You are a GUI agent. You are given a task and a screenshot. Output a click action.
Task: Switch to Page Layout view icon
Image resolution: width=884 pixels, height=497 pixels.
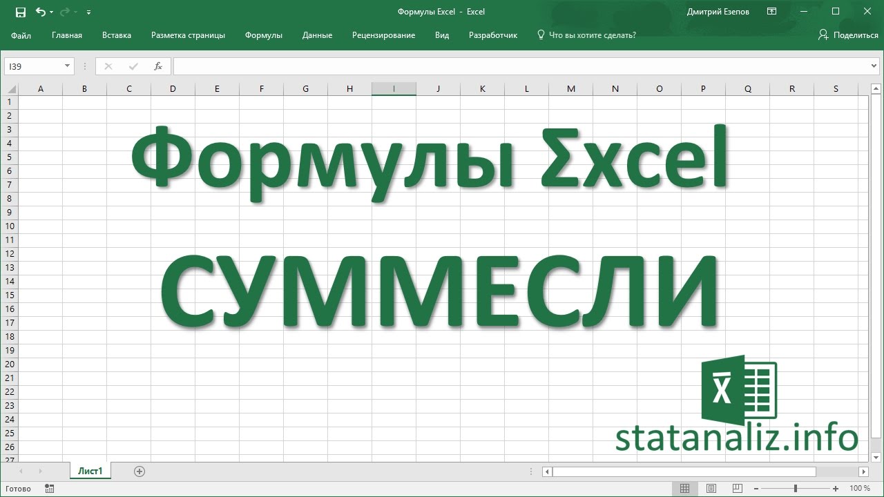[x=711, y=488]
